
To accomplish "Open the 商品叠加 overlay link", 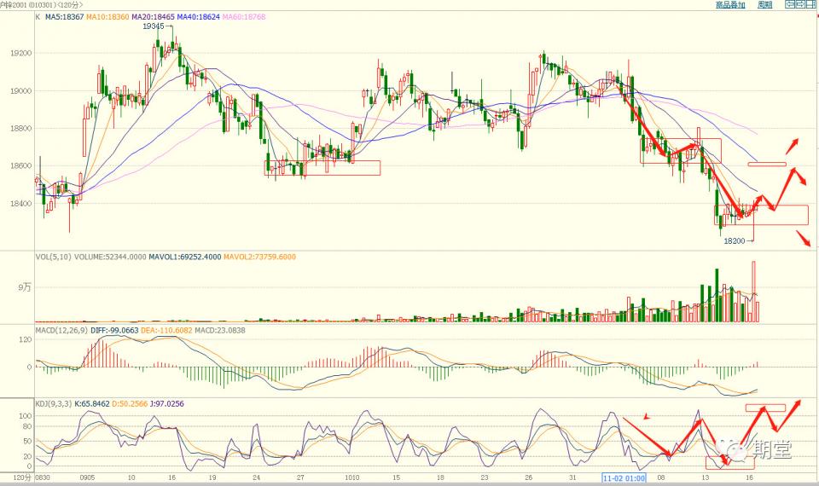I will tap(730, 5).
